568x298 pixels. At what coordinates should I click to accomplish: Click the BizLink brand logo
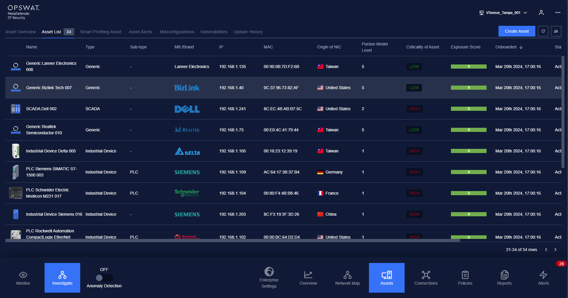[187, 88]
